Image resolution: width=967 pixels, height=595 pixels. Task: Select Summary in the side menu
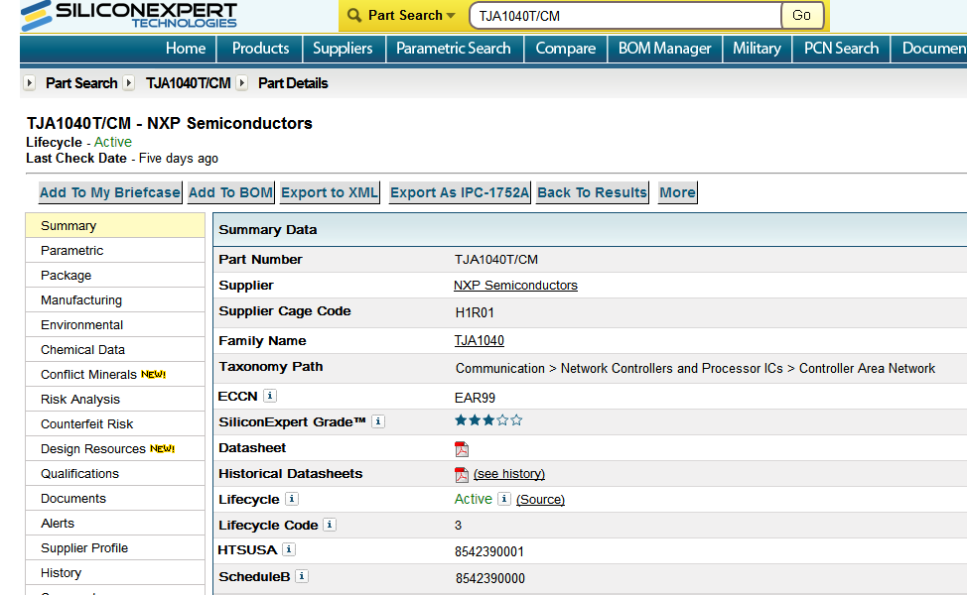point(115,225)
